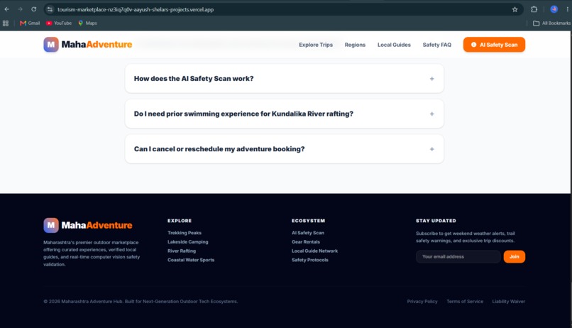Open Regions nav item
This screenshot has height=328, width=572.
[x=355, y=45]
